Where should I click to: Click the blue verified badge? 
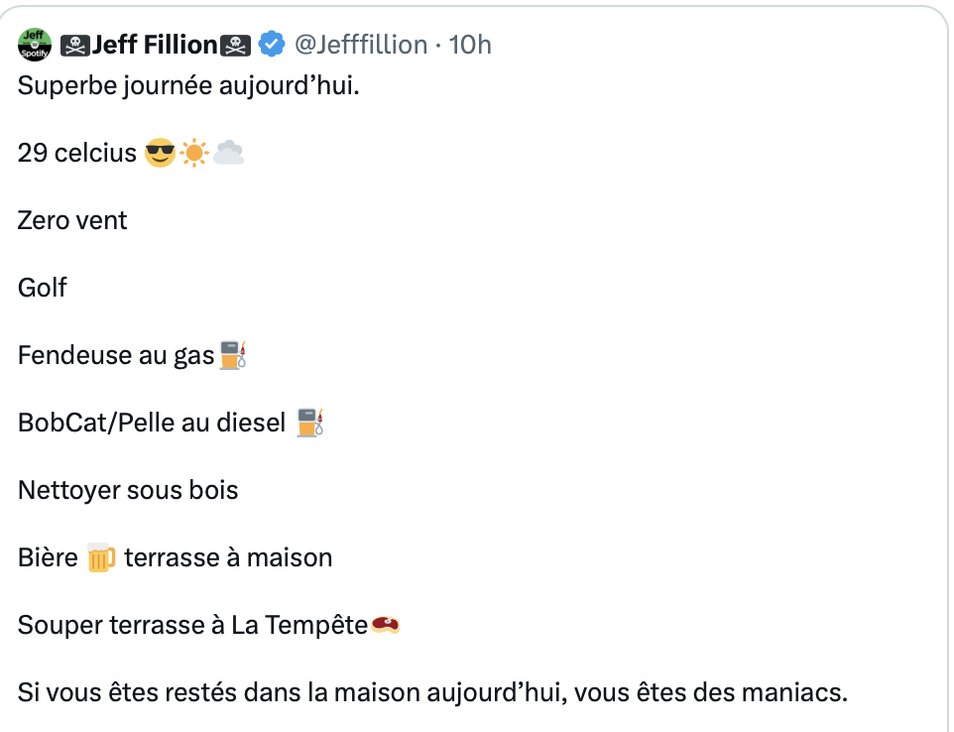point(272,45)
